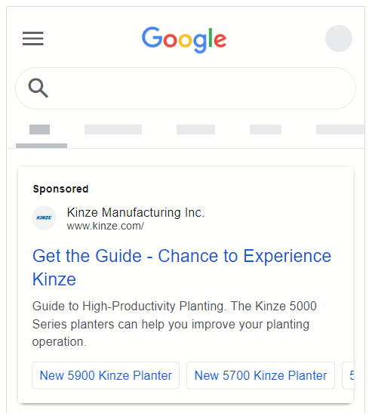This screenshot has height=413, width=369.
Task: Click the Google logo
Action: (184, 39)
